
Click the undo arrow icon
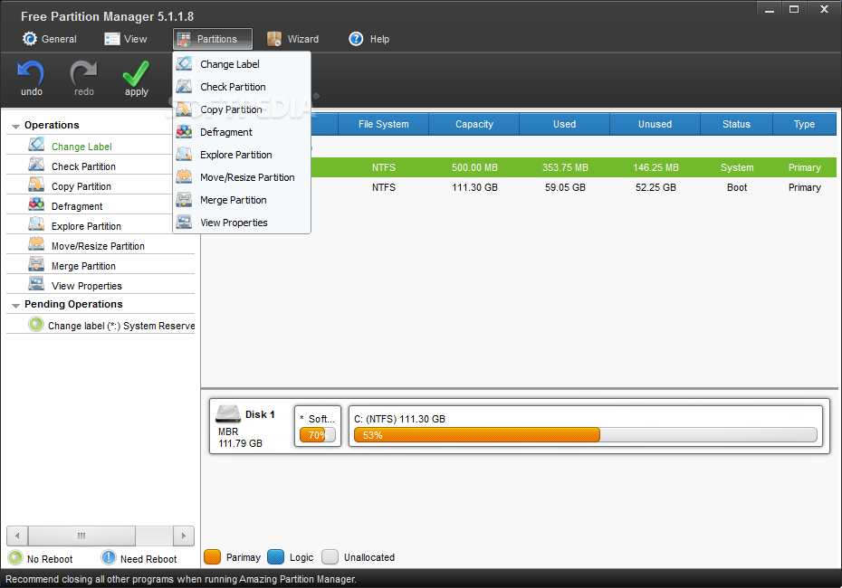[x=31, y=73]
